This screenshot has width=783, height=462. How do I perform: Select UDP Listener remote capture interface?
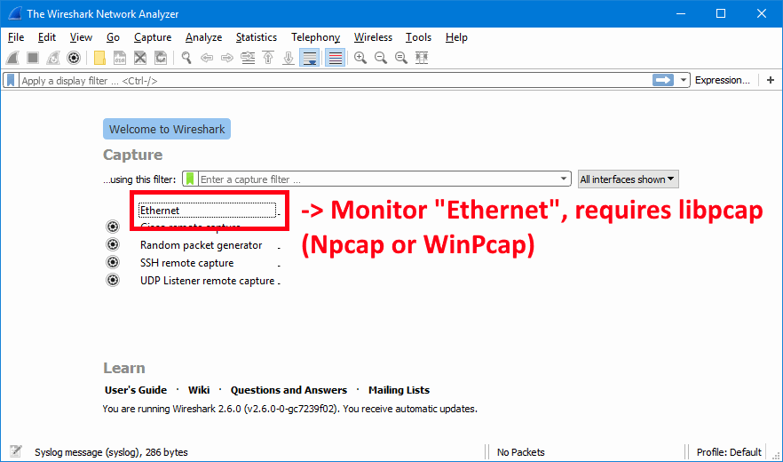(x=207, y=281)
